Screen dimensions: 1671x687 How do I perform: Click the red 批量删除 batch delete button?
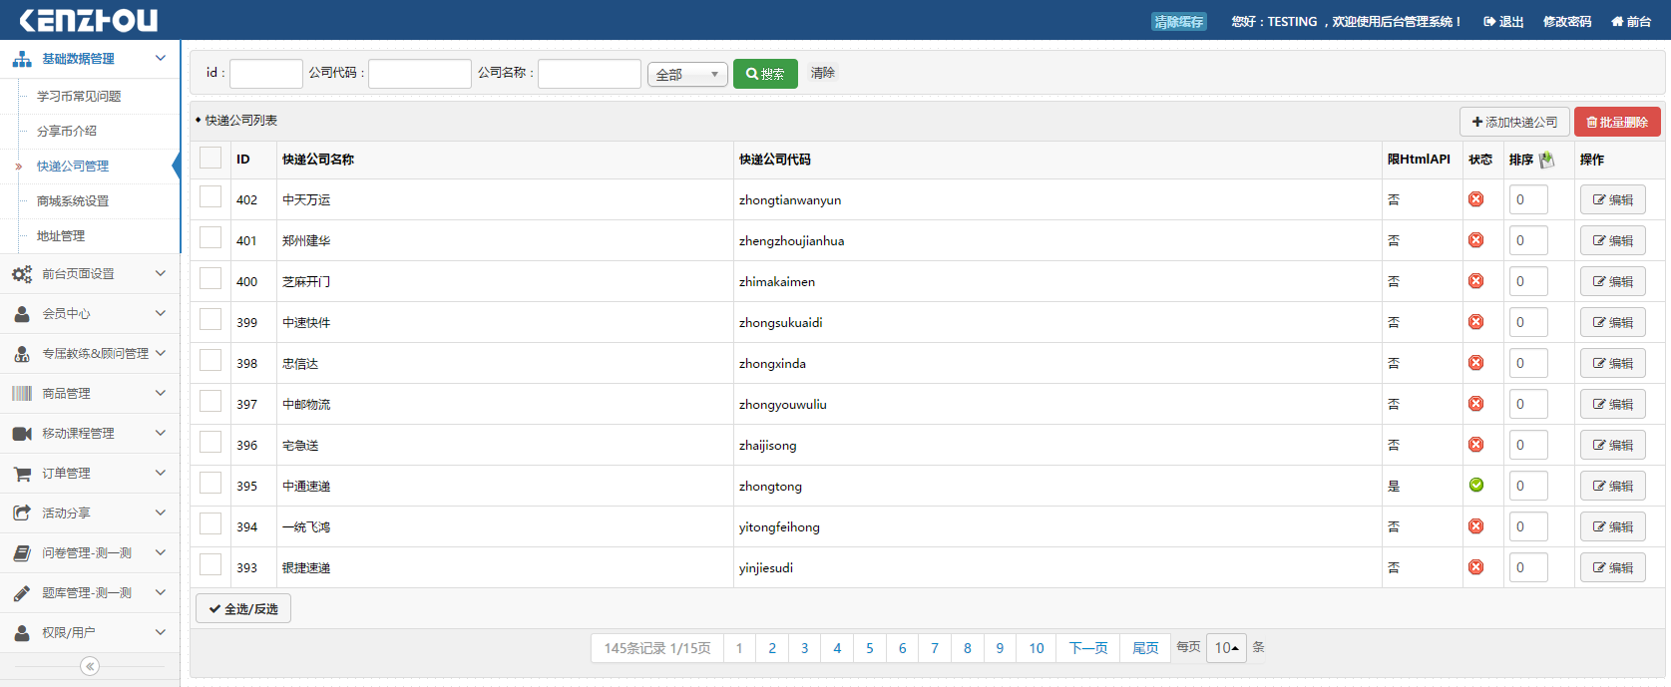point(1617,122)
